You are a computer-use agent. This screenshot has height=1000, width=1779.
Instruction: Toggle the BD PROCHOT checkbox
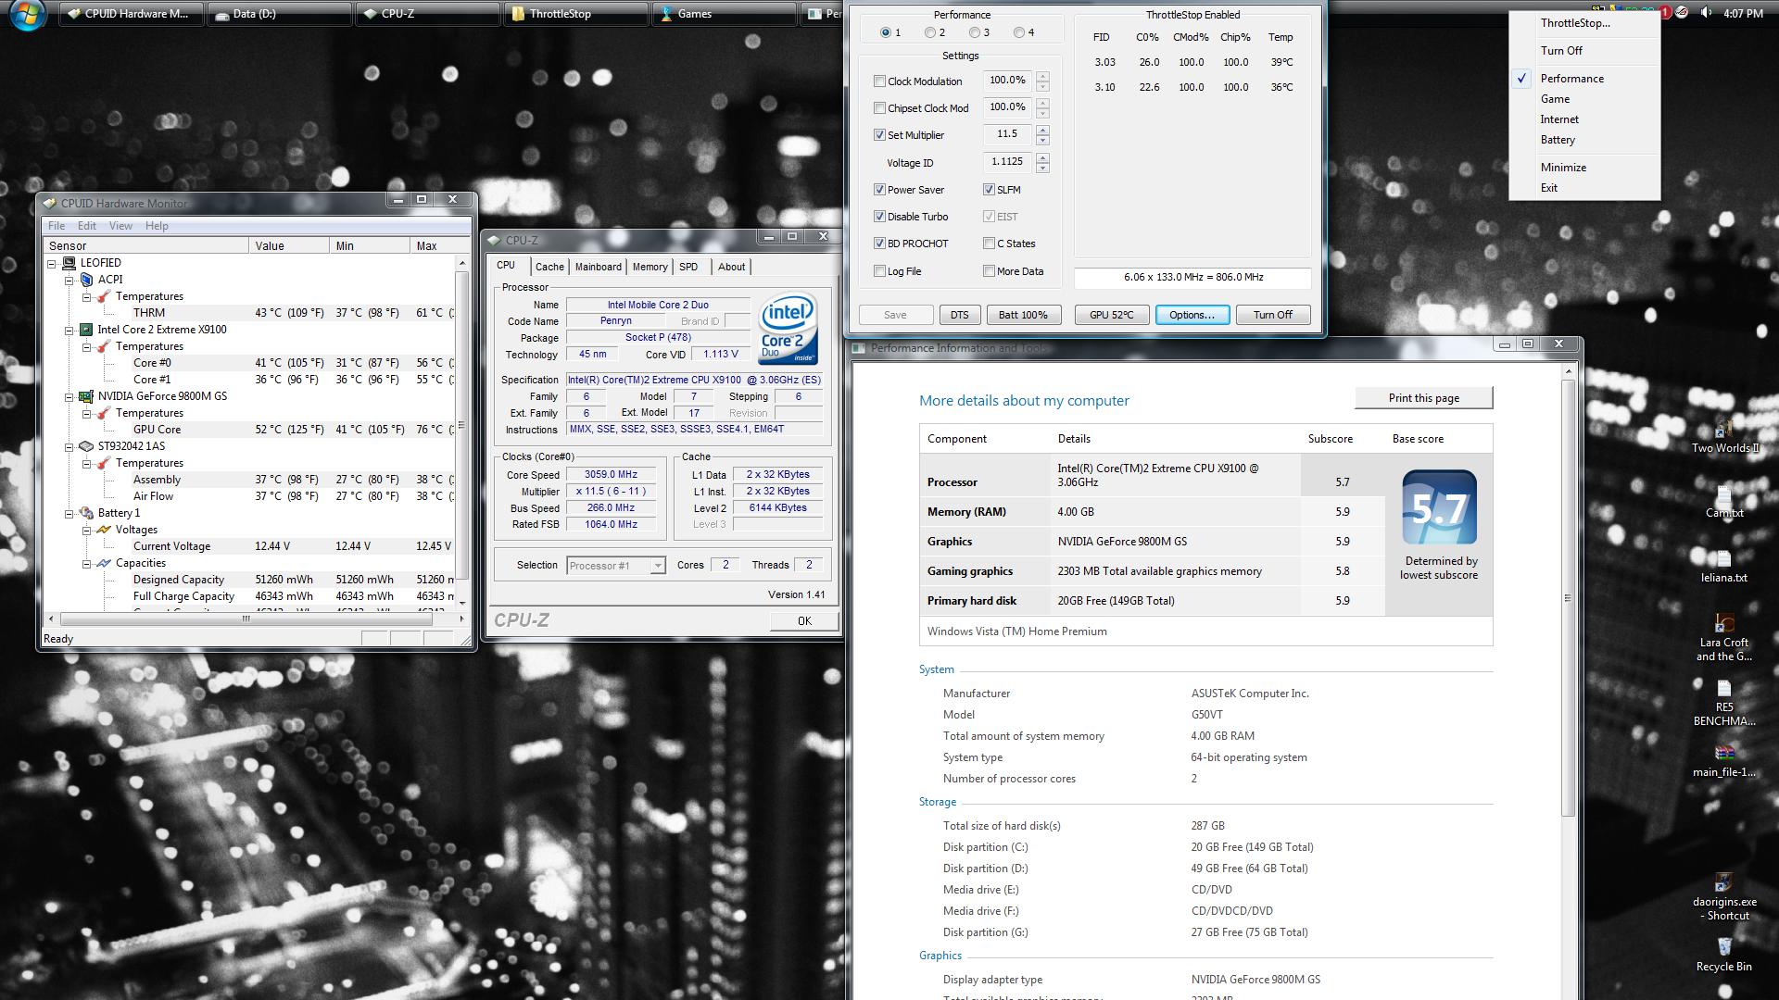point(879,244)
